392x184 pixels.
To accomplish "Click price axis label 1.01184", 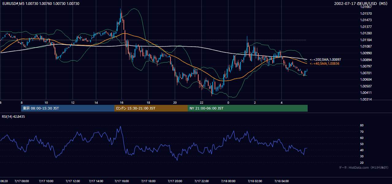I will coord(366,40).
